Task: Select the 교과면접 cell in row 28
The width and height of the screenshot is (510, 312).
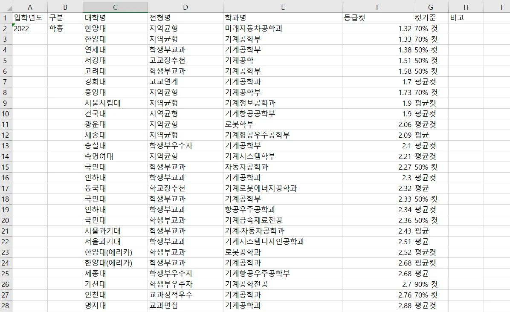Action: click(x=185, y=306)
